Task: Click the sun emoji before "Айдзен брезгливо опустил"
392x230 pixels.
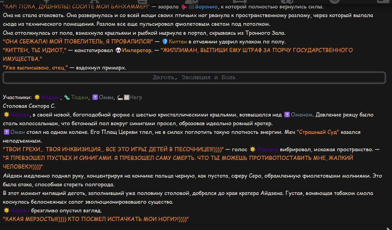Action: click(x=6, y=211)
